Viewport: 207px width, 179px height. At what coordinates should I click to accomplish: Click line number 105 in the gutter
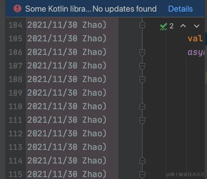(15, 38)
